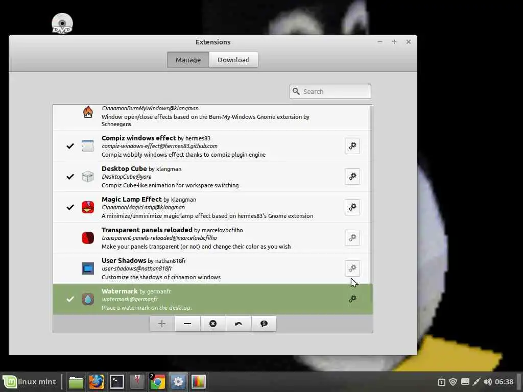Select 'Transparent panels reloaded' title text
Screen dimensions: 523x392
147,230
